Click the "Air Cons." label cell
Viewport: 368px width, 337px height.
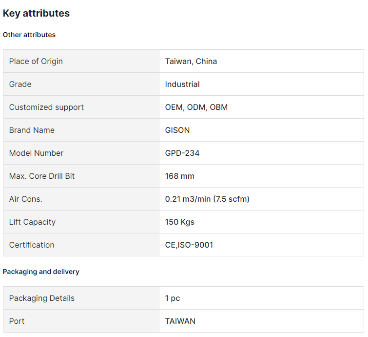click(x=26, y=199)
